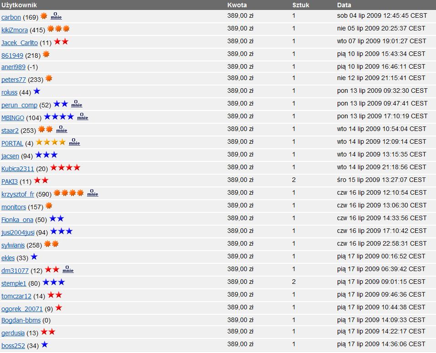Visit profile of user 861949
The height and width of the screenshot is (353, 436).
pyautogui.click(x=12, y=55)
